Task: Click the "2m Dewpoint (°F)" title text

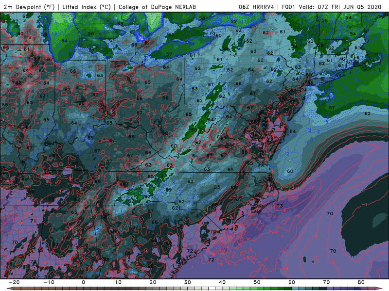Action: [29, 7]
